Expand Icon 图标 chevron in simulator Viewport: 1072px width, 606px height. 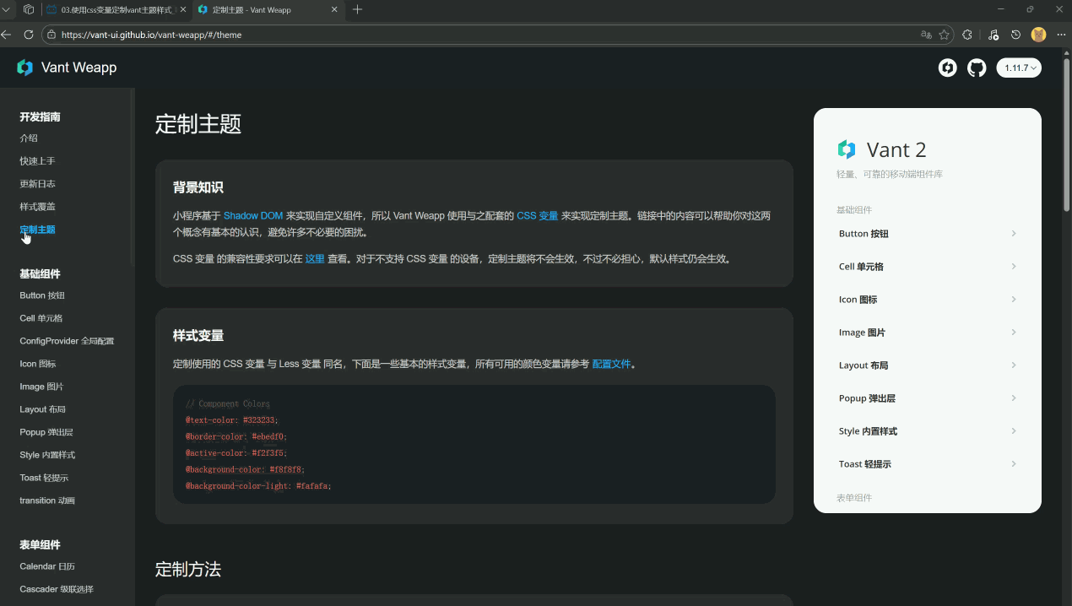point(1014,300)
